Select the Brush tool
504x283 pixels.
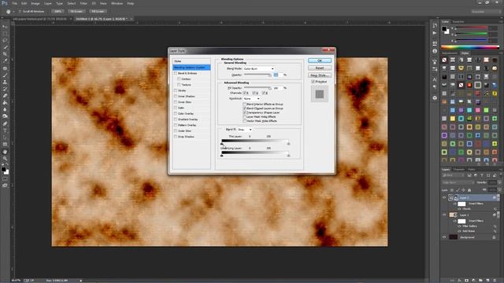pos(5,75)
